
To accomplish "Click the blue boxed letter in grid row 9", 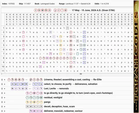I will [x=84, y=62].
